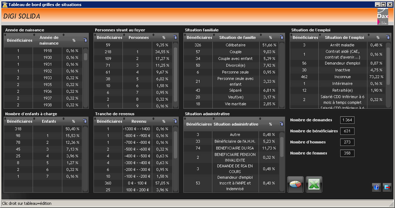Click the Personnes column header
This screenshot has width=395, height=208.
139,37
